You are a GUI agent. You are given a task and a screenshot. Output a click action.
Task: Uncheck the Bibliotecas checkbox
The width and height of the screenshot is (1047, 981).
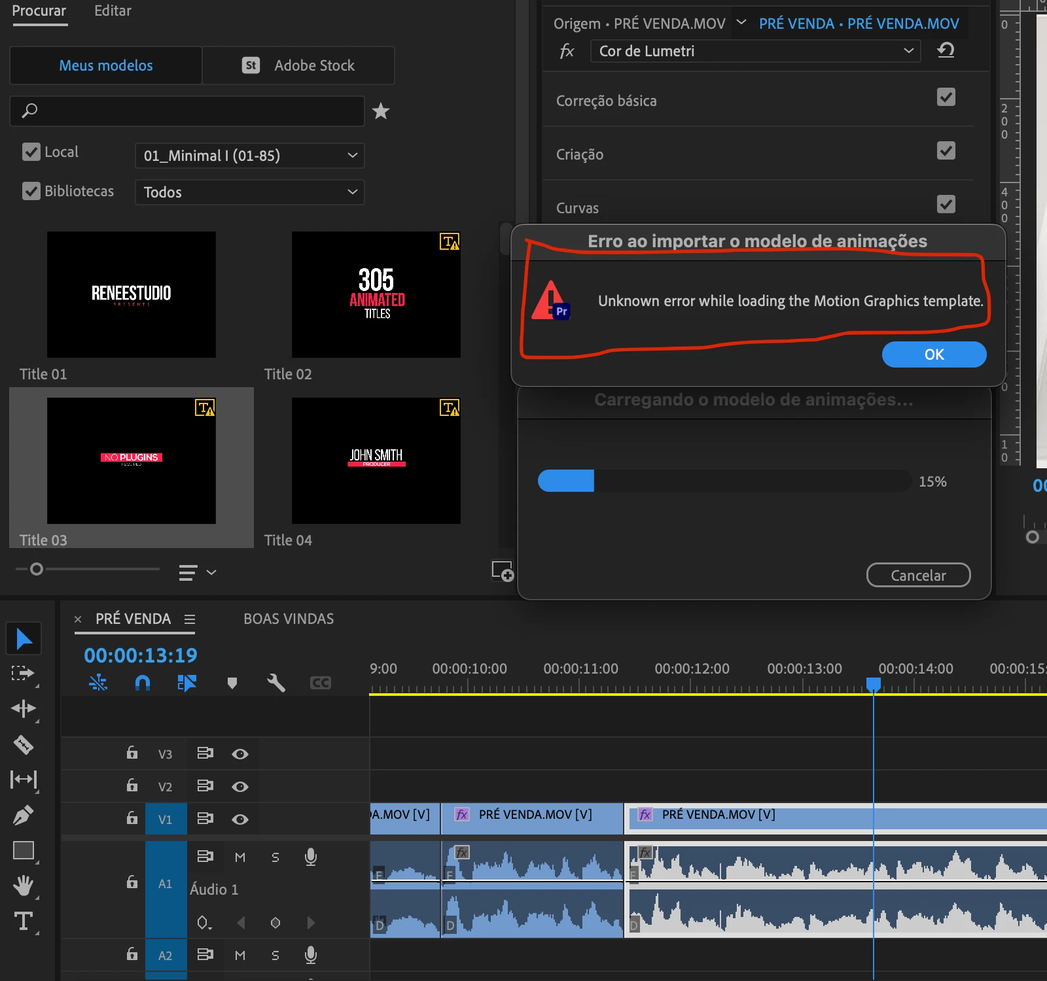click(31, 191)
